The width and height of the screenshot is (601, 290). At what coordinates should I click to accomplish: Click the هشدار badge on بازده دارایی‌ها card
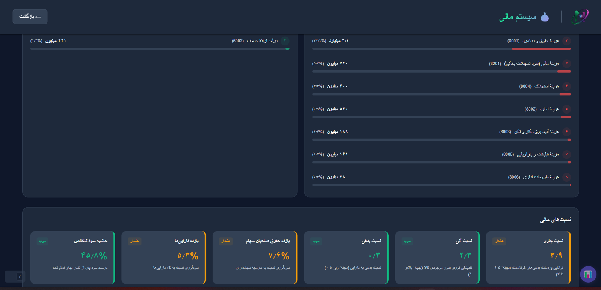(134, 241)
